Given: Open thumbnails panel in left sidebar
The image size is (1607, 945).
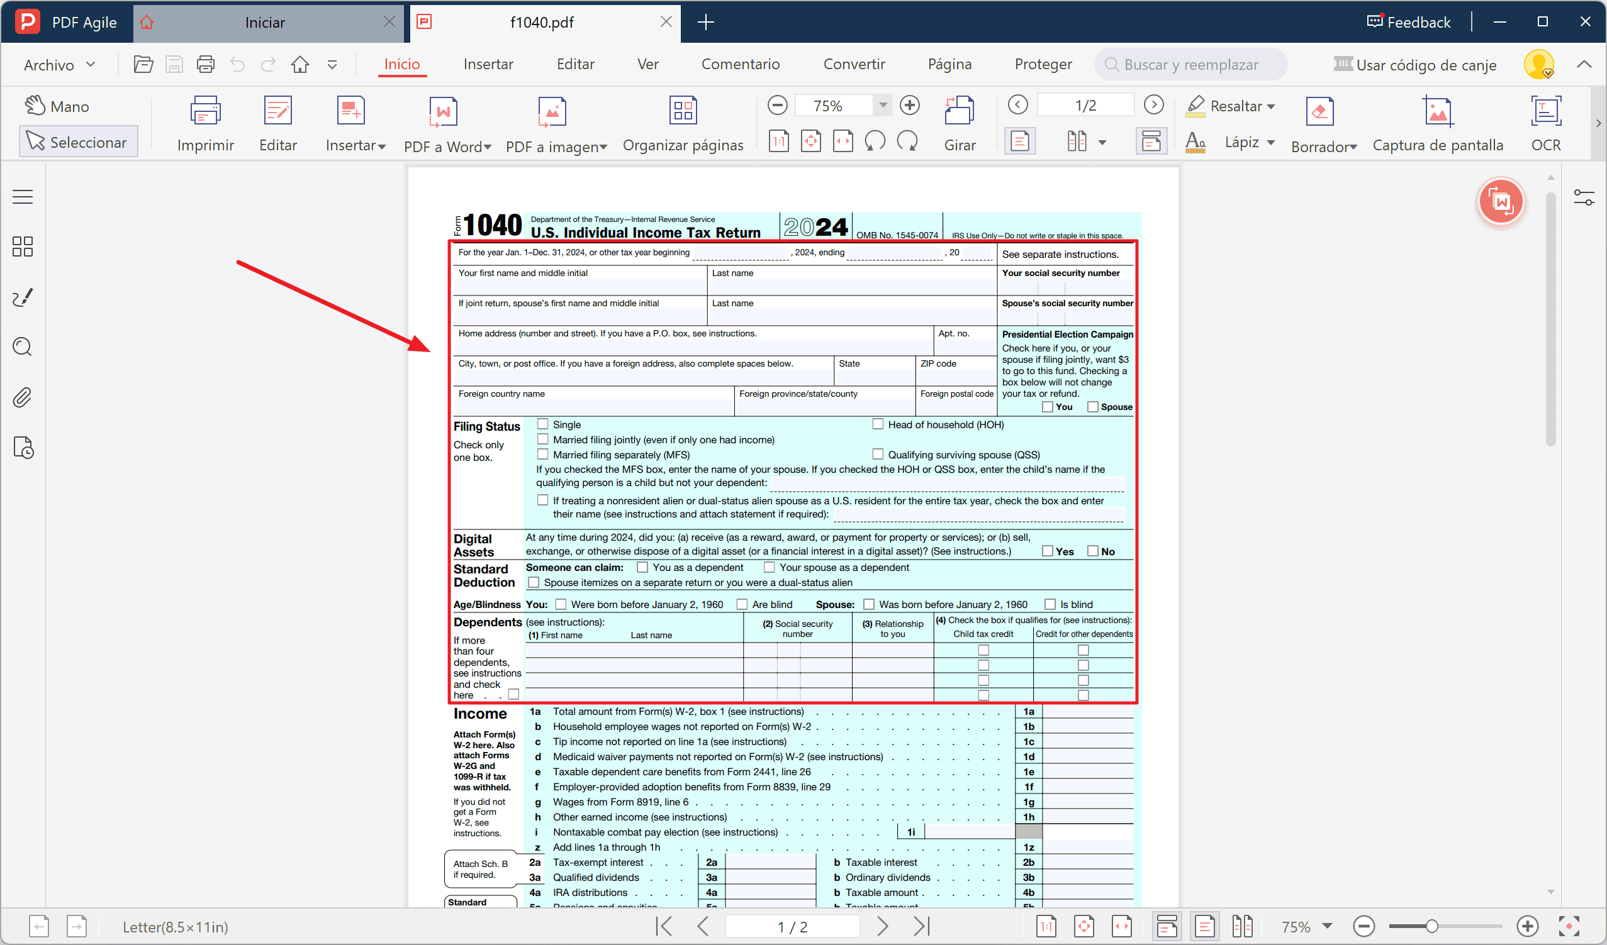Looking at the screenshot, I should coord(22,246).
